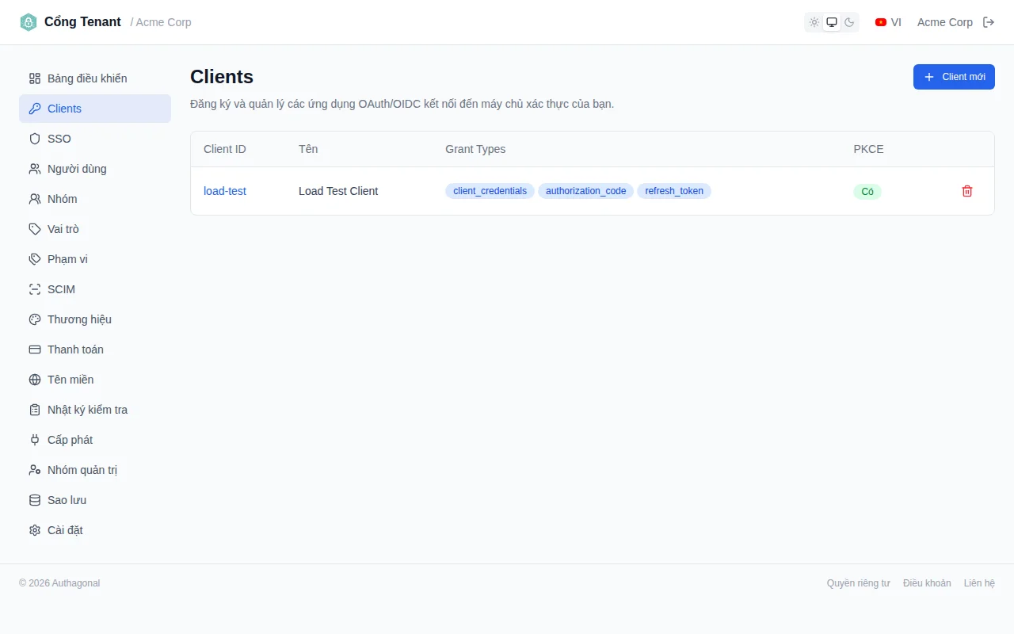
Task: Click the group icon beside Nhóm
Action: [35, 199]
